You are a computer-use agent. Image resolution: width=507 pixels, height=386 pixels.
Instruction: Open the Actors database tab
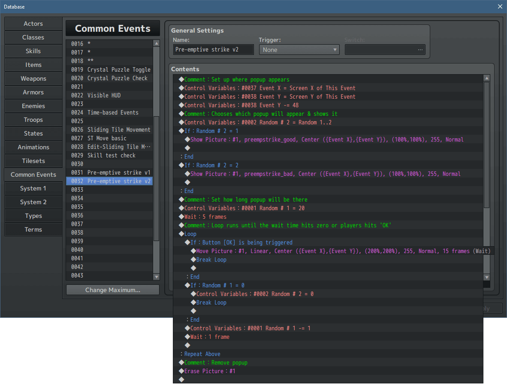(33, 24)
